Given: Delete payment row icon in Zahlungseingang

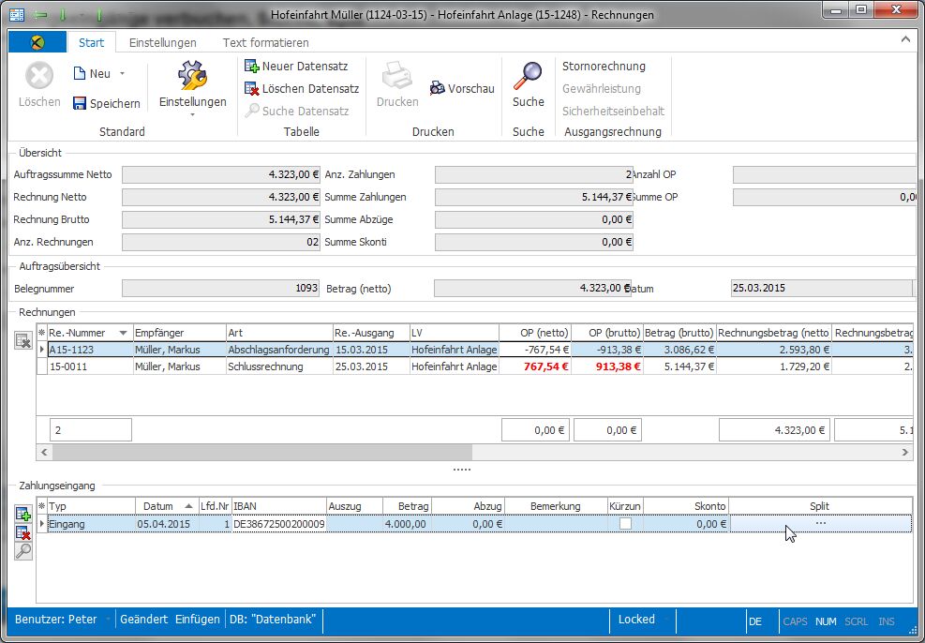Looking at the screenshot, I should point(23,532).
